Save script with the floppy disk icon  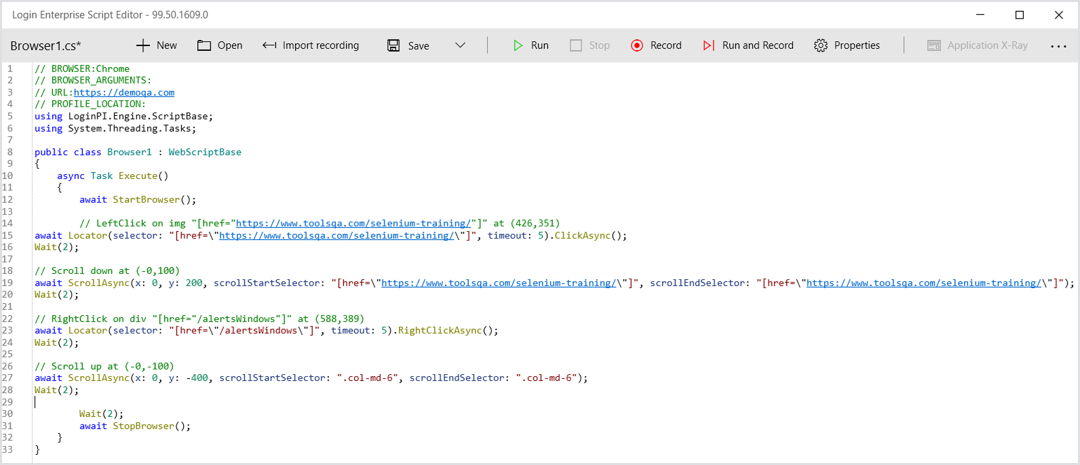(x=393, y=45)
